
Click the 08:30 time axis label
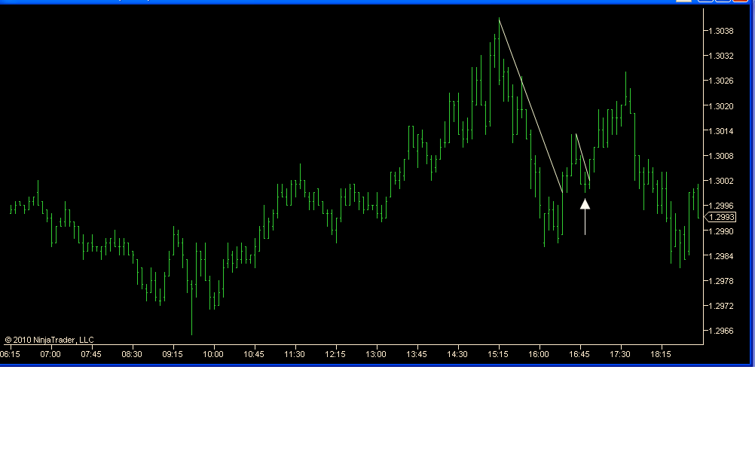[131, 354]
